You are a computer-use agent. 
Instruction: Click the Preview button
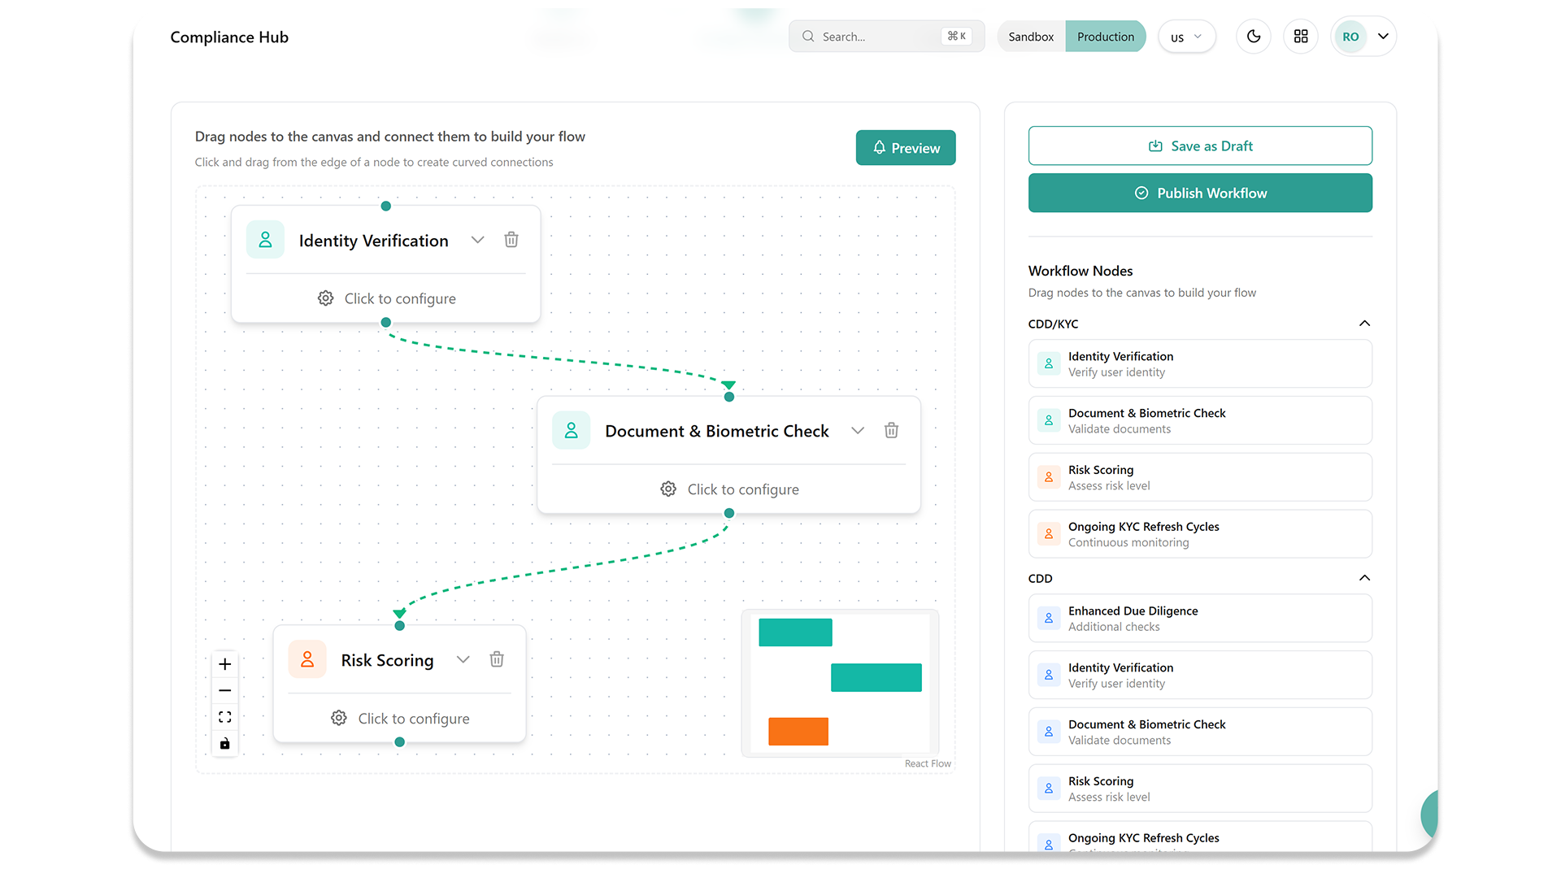[906, 148]
